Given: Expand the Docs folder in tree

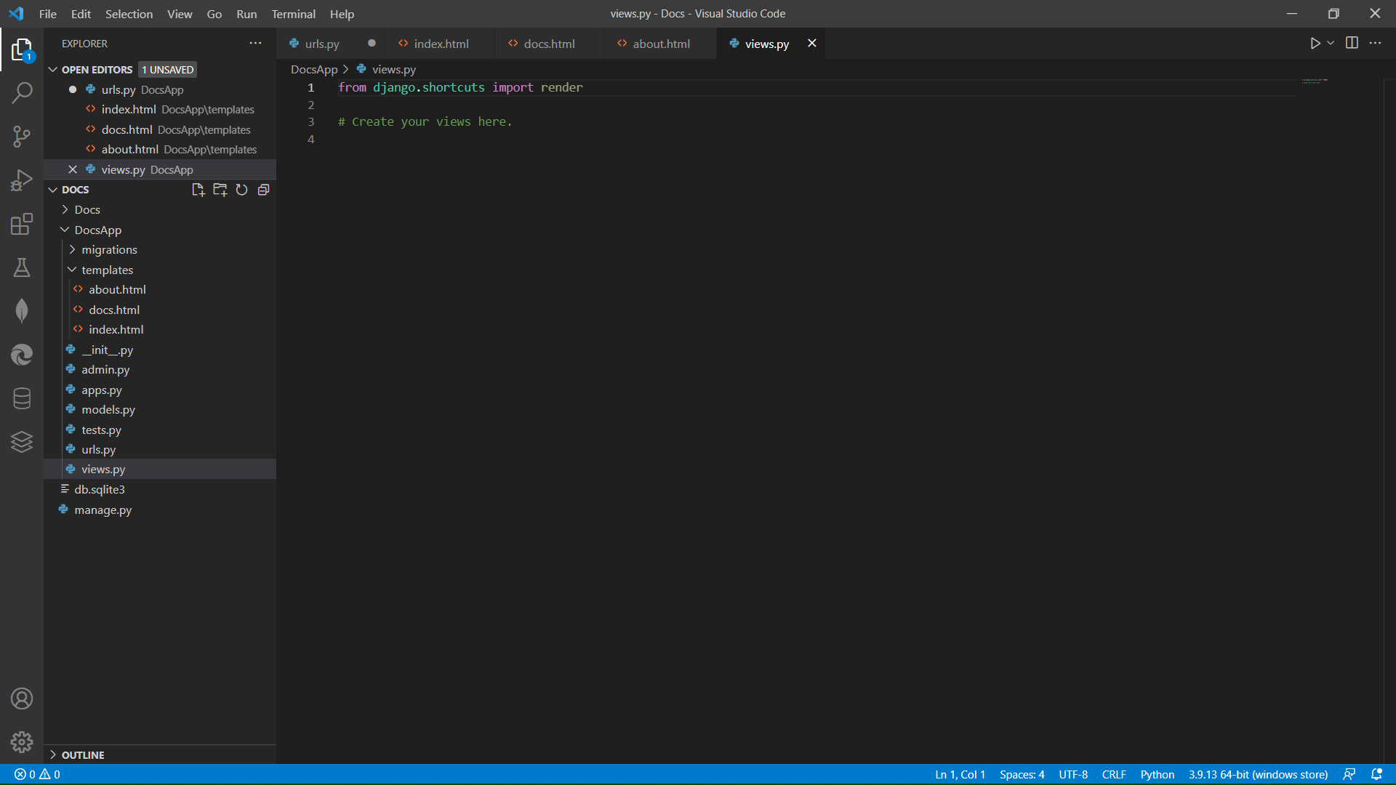Looking at the screenshot, I should 87,210.
